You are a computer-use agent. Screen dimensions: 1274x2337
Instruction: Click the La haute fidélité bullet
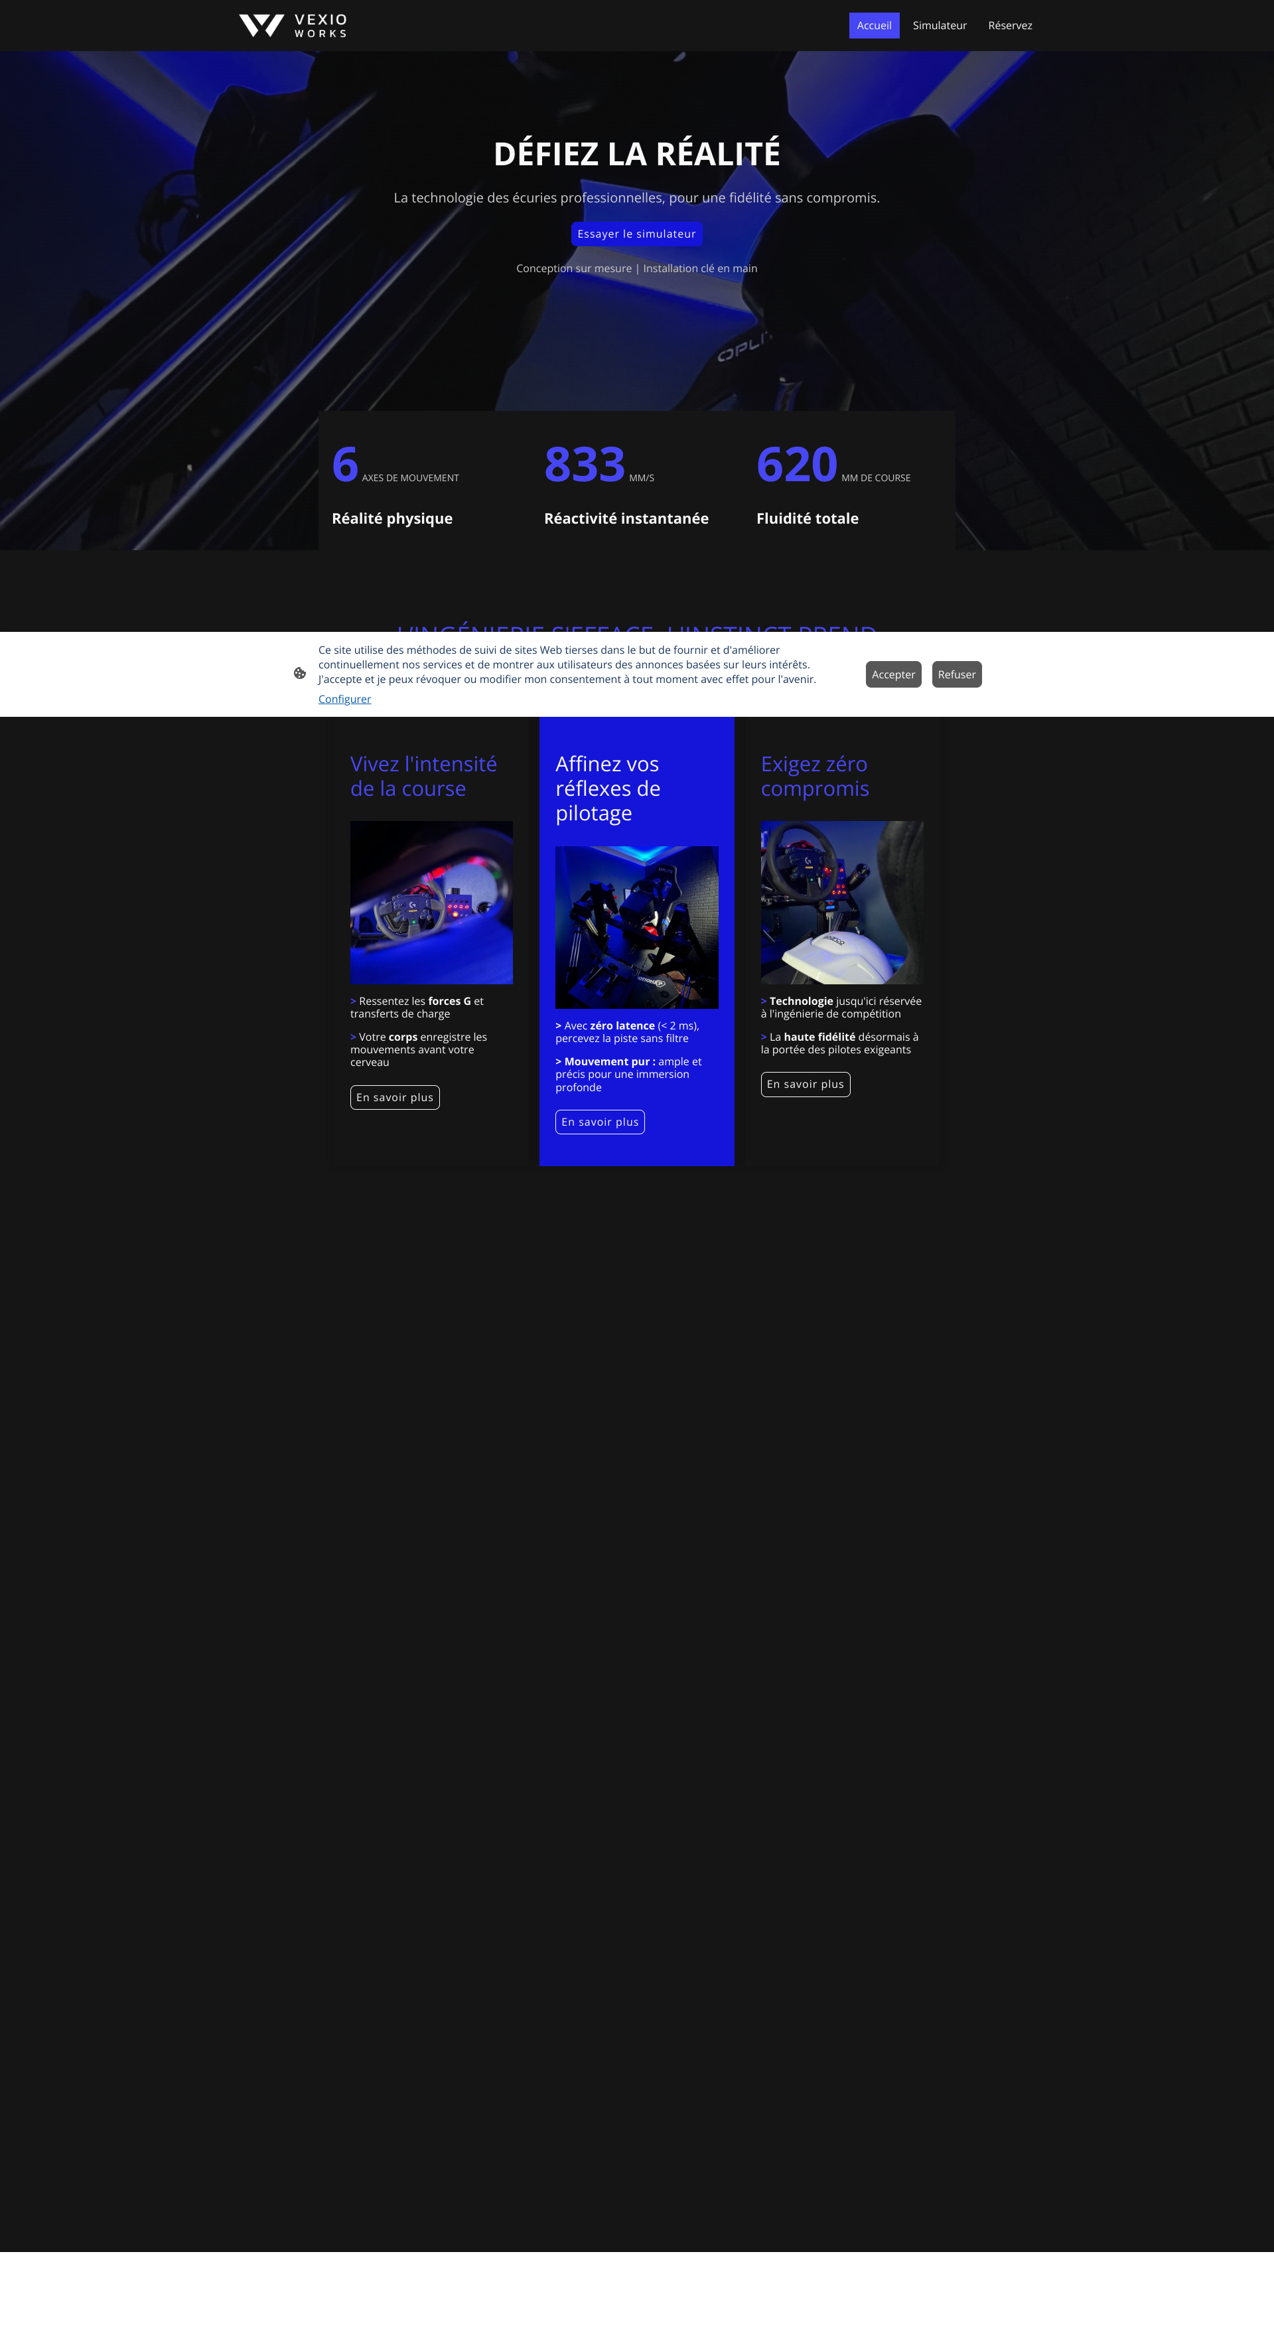(x=839, y=1043)
